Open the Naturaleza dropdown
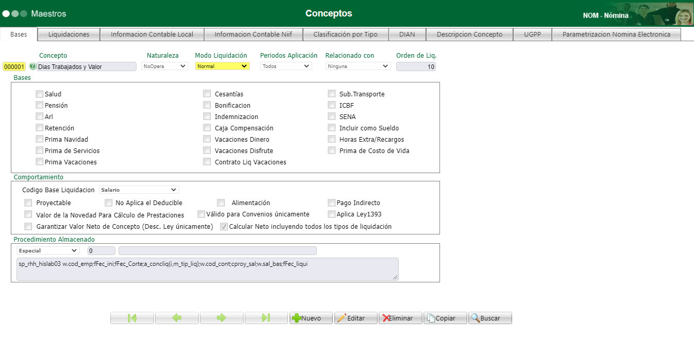The height and width of the screenshot is (337, 694). (165, 66)
